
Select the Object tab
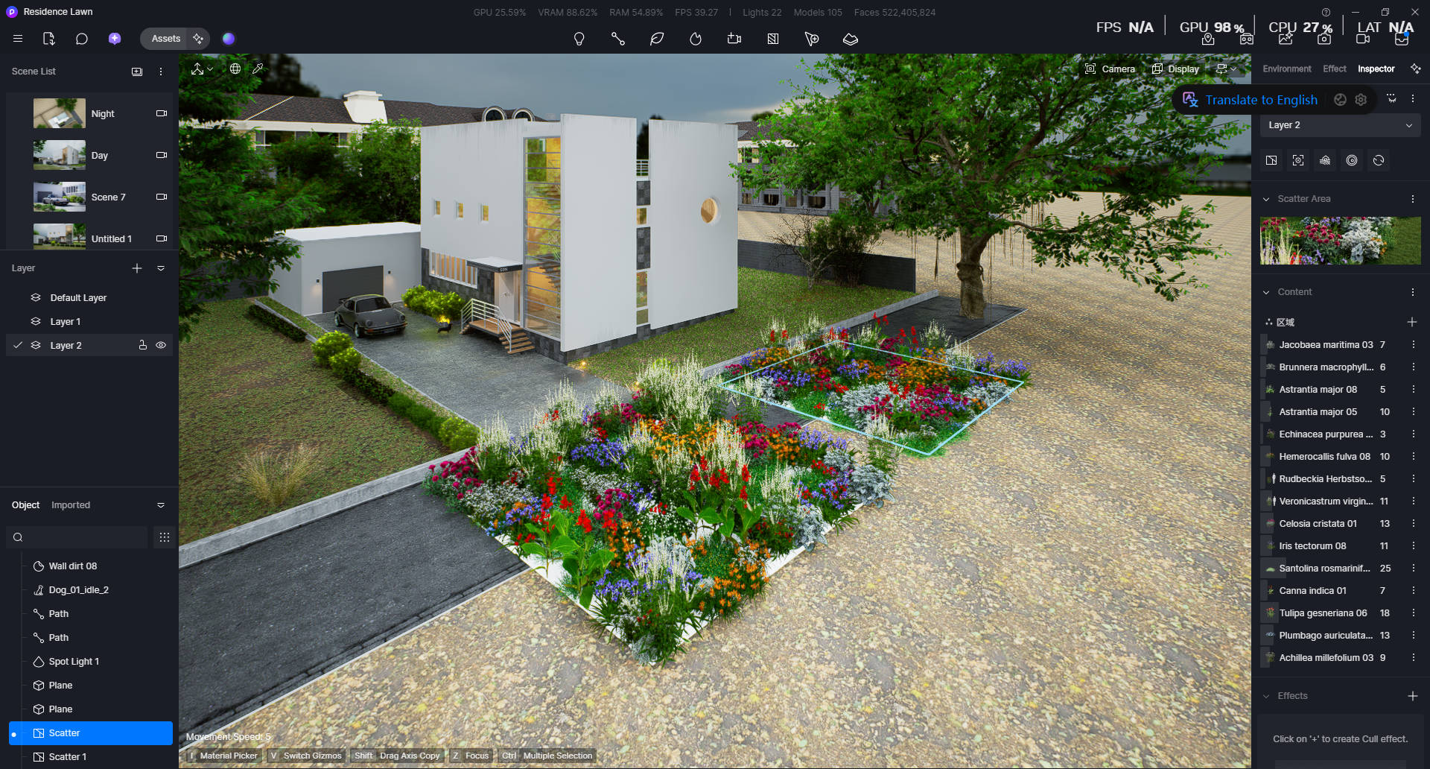pos(25,505)
